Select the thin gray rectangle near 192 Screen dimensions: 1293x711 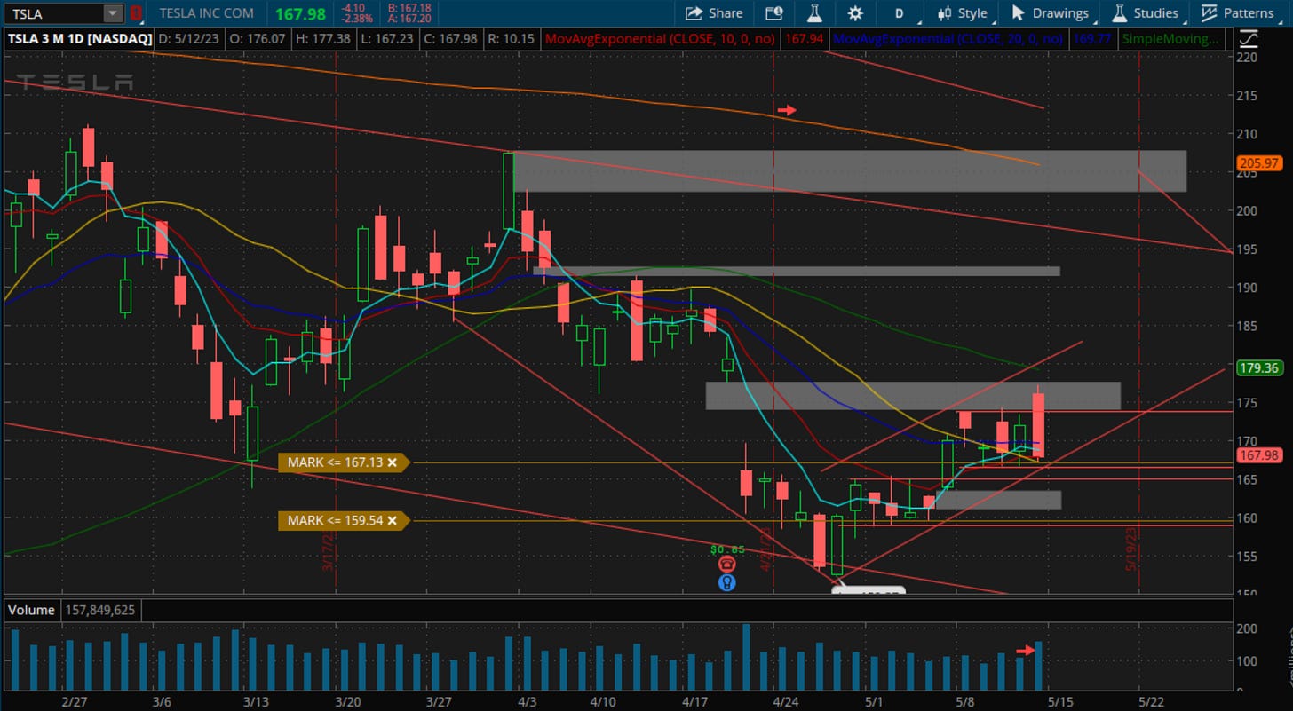tap(797, 271)
